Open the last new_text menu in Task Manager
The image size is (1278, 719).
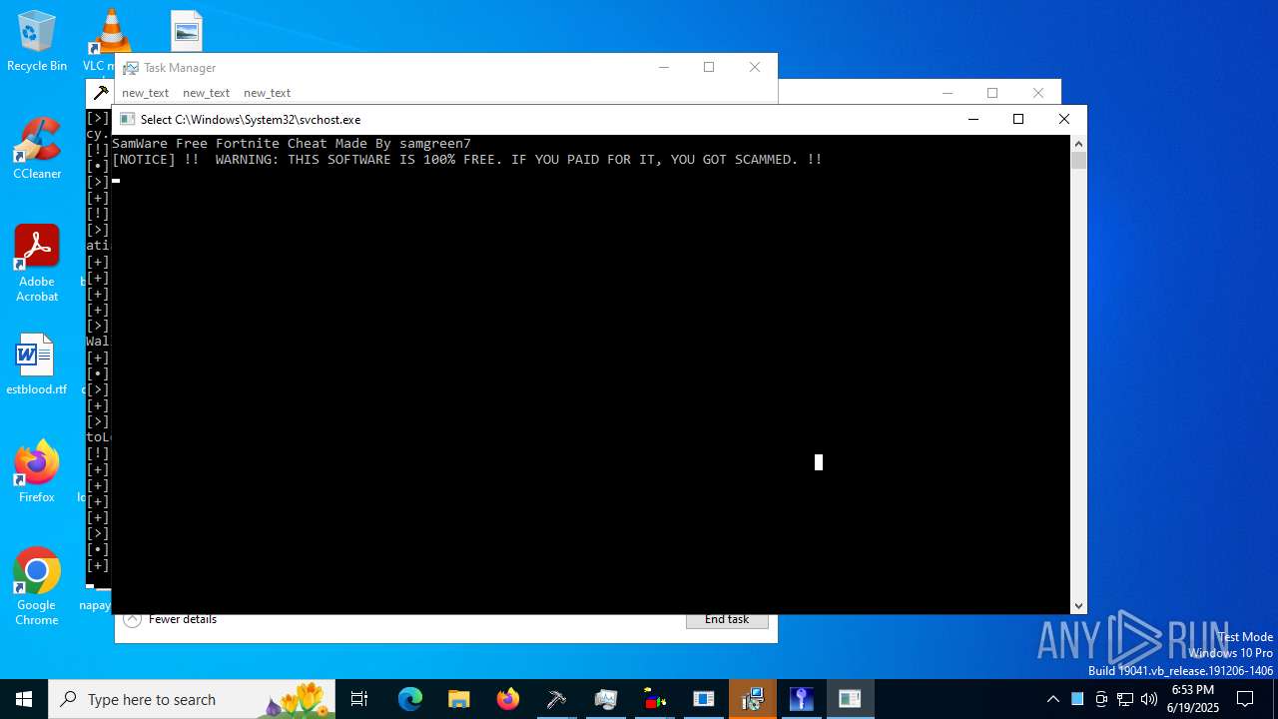coord(268,93)
